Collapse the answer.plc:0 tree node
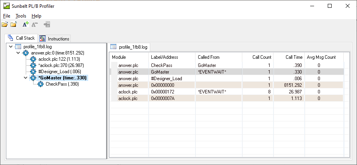The height and width of the screenshot is (165, 357). (x=18, y=53)
